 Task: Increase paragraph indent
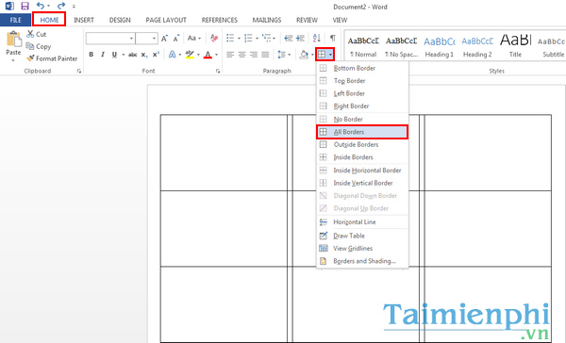(x=300, y=39)
